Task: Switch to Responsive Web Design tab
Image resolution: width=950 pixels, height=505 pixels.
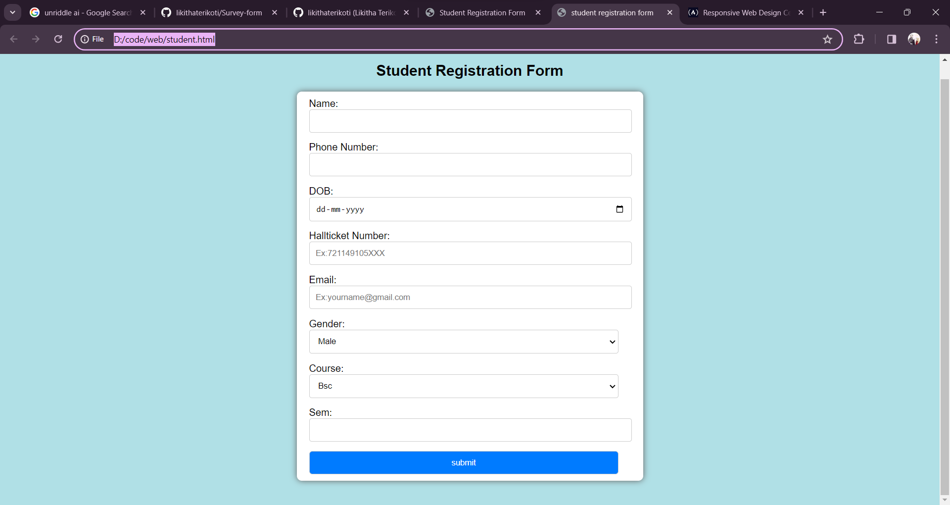Action: coord(746,12)
